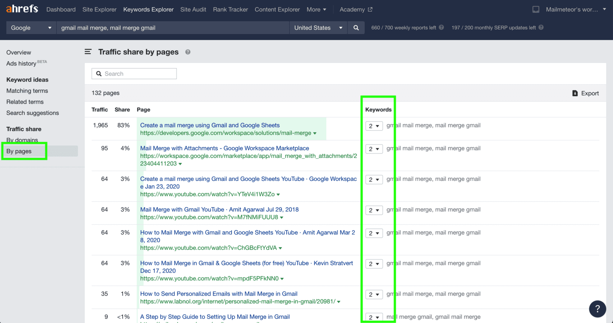Image resolution: width=613 pixels, height=323 pixels.
Task: Select Search suggestions in sidebar
Action: pyautogui.click(x=33, y=113)
